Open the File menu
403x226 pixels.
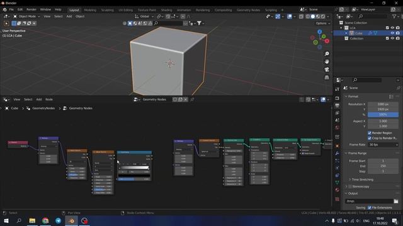[x=11, y=9]
